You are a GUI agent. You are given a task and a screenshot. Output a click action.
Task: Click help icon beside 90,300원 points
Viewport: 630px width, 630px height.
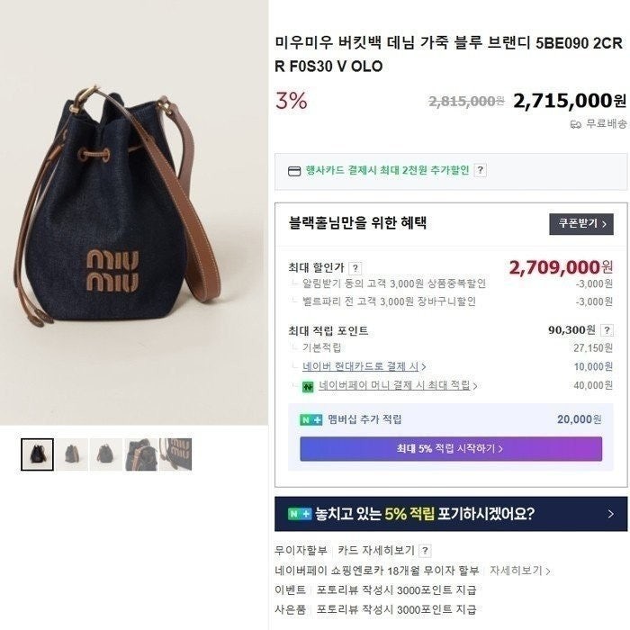pos(607,330)
